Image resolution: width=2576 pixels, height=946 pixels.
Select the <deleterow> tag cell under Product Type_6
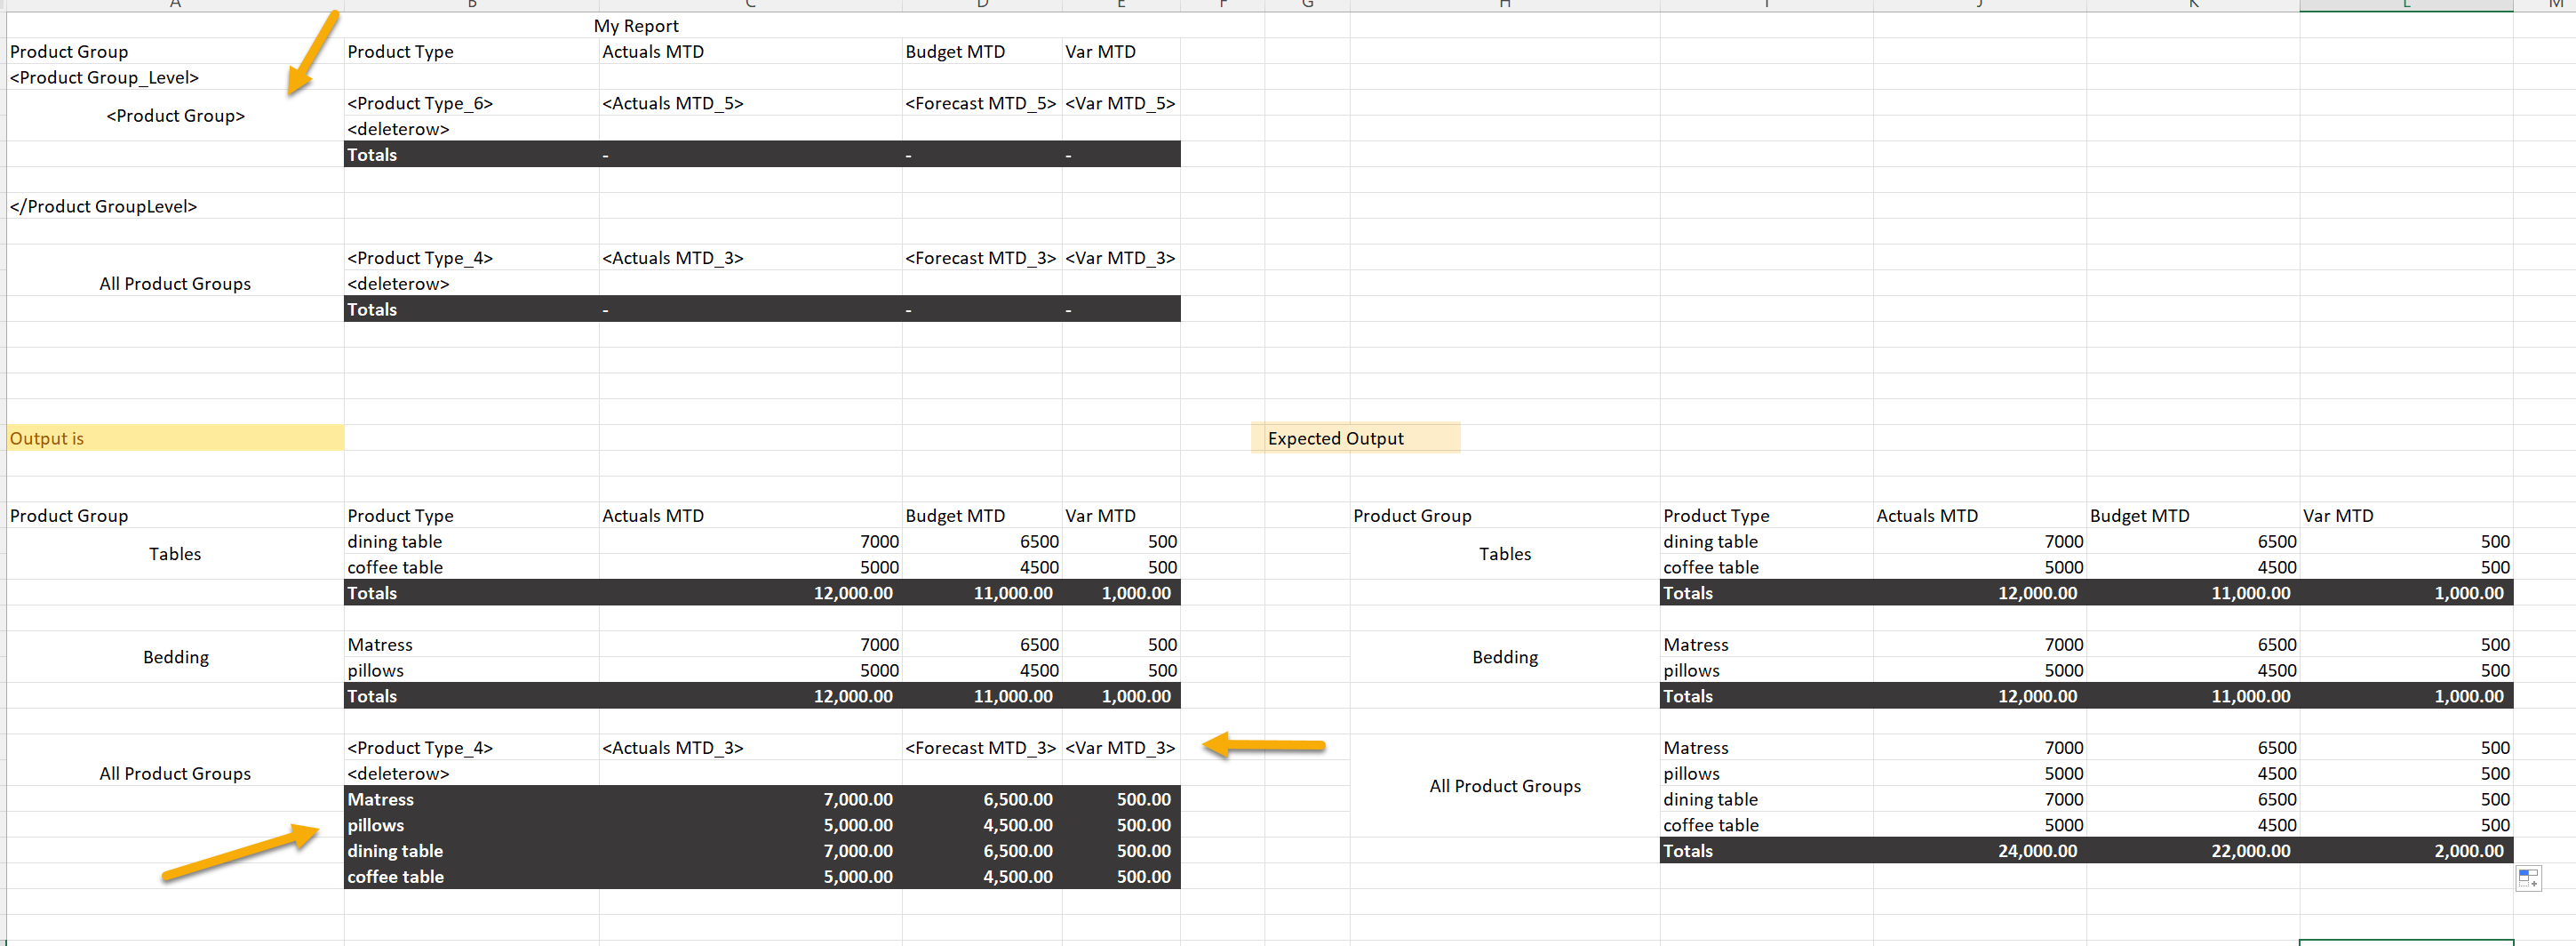398,128
